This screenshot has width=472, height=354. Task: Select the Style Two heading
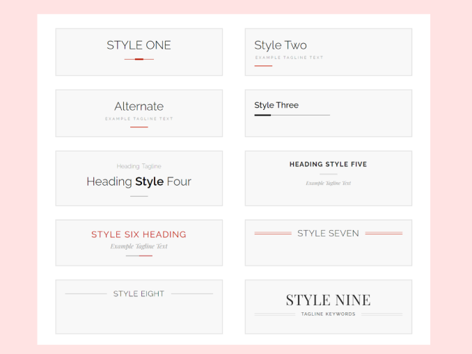281,45
